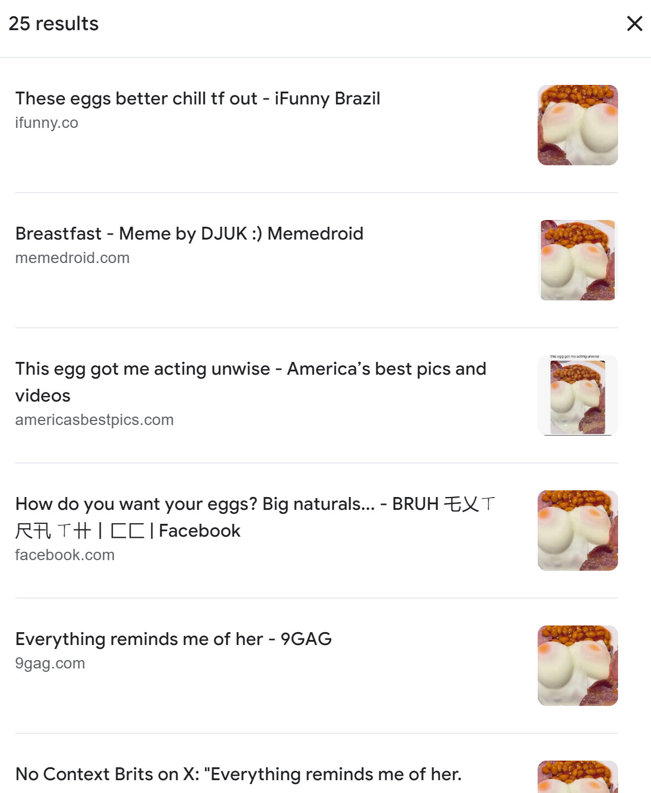The image size is (651, 793).
Task: Open the Facebook result thumbnail image
Action: (577, 531)
